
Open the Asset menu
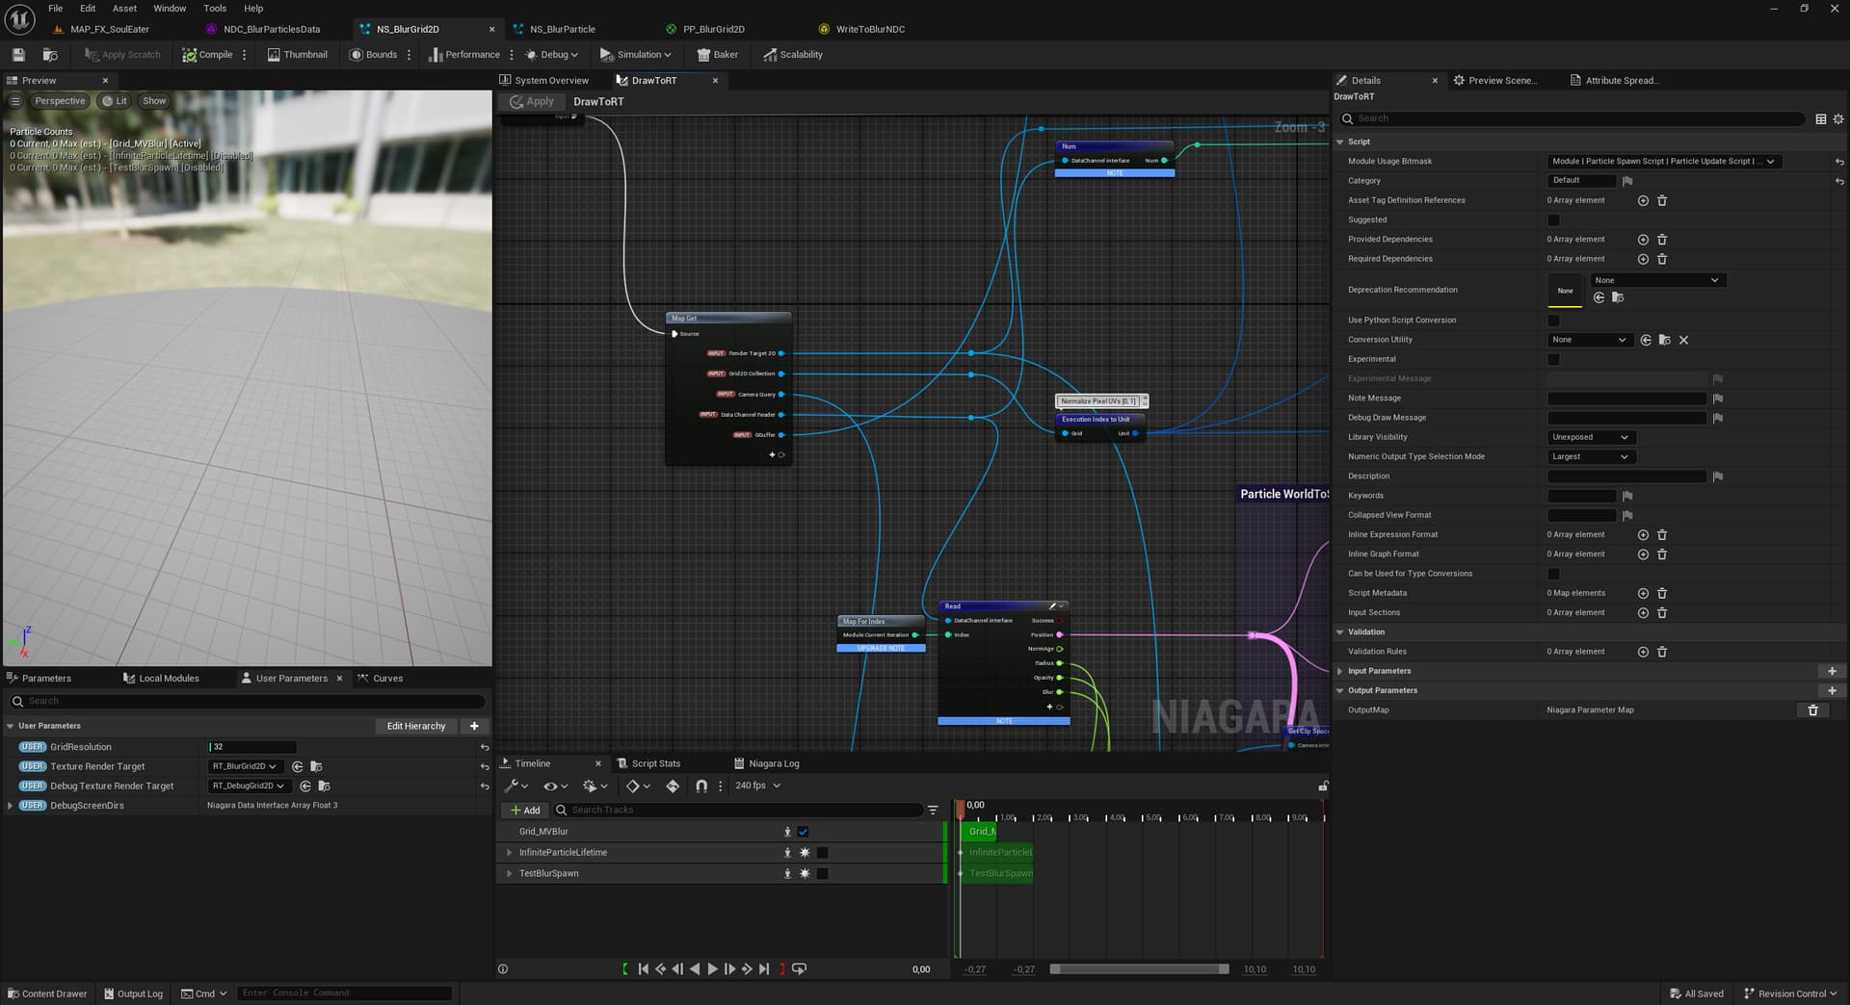(x=124, y=8)
